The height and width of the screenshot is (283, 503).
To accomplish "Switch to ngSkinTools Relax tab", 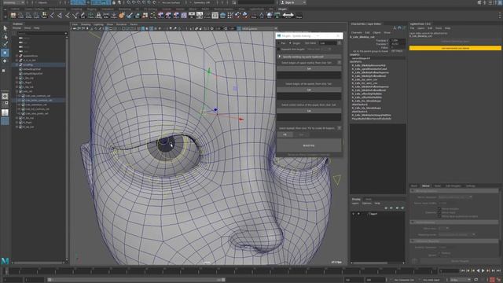I will click(437, 186).
